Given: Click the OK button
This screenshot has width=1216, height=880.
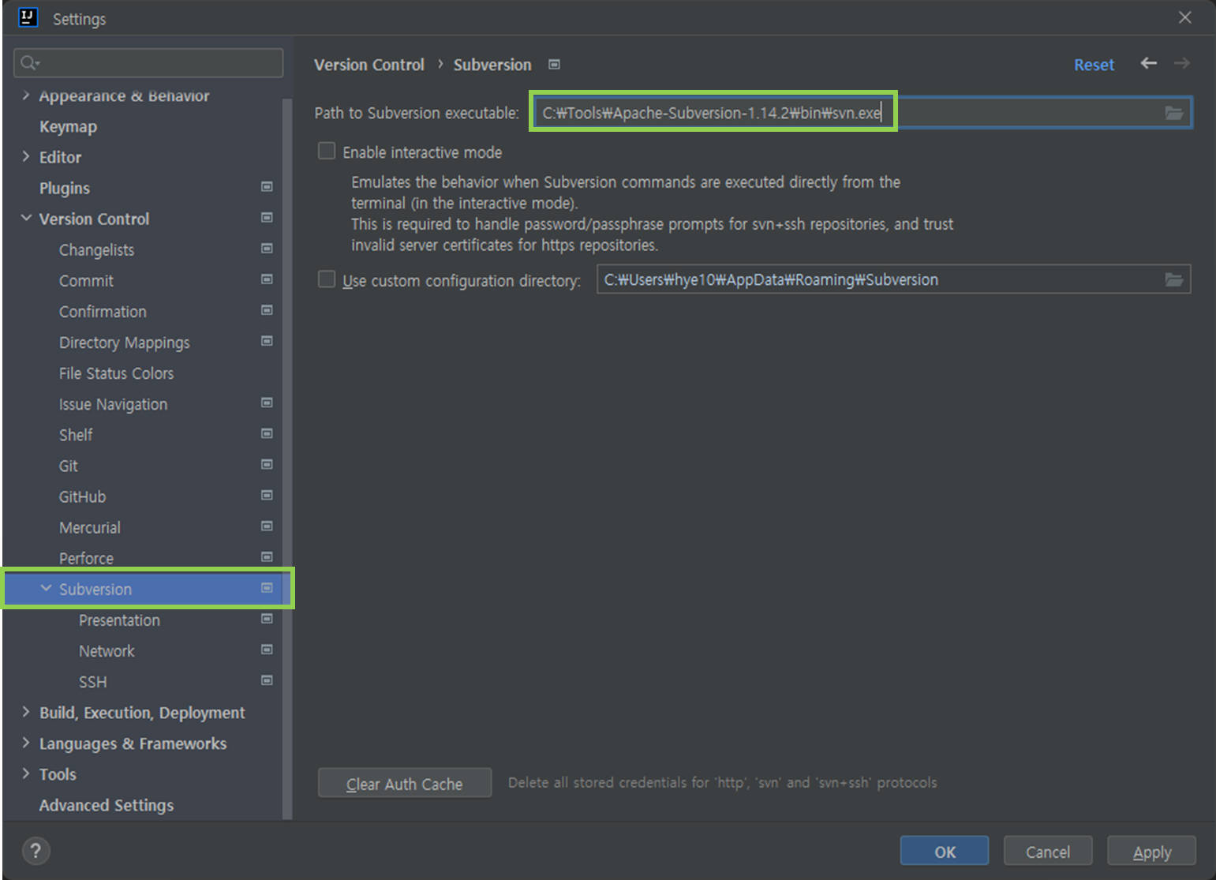Looking at the screenshot, I should [x=945, y=852].
